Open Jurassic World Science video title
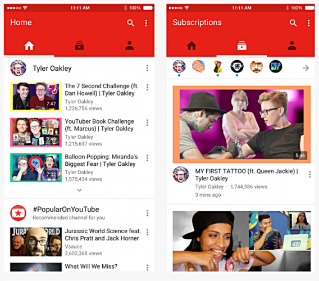 click(103, 234)
